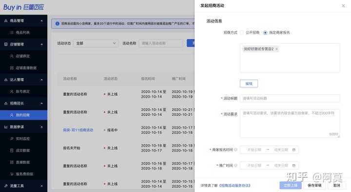Click the 实时监控 monitor icon
The width and height of the screenshot is (351, 192).
(12, 139)
